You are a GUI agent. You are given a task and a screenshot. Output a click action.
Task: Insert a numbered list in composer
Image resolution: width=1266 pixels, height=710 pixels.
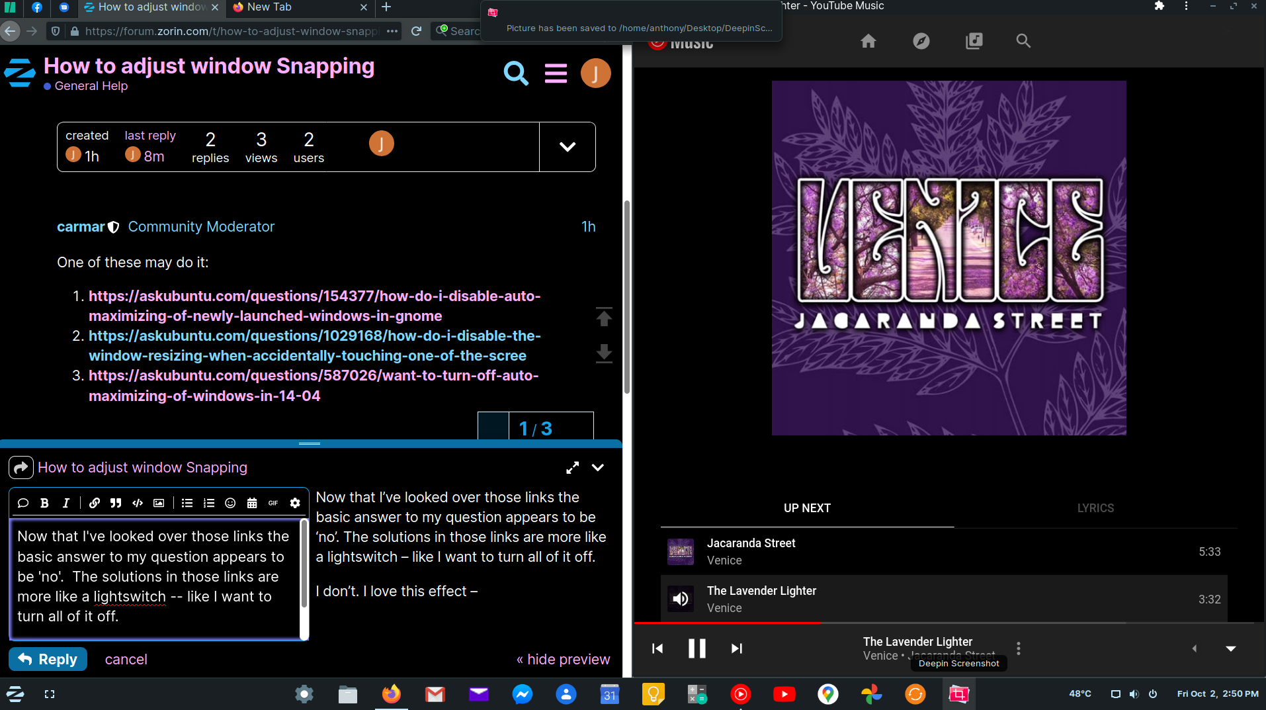tap(209, 503)
